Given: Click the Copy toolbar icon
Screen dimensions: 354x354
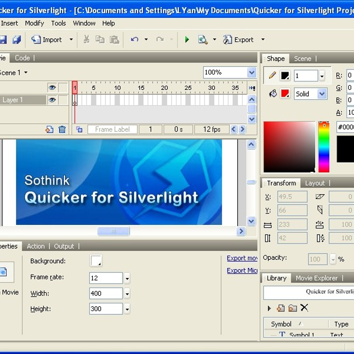Looking at the screenshot, I should point(100,40).
